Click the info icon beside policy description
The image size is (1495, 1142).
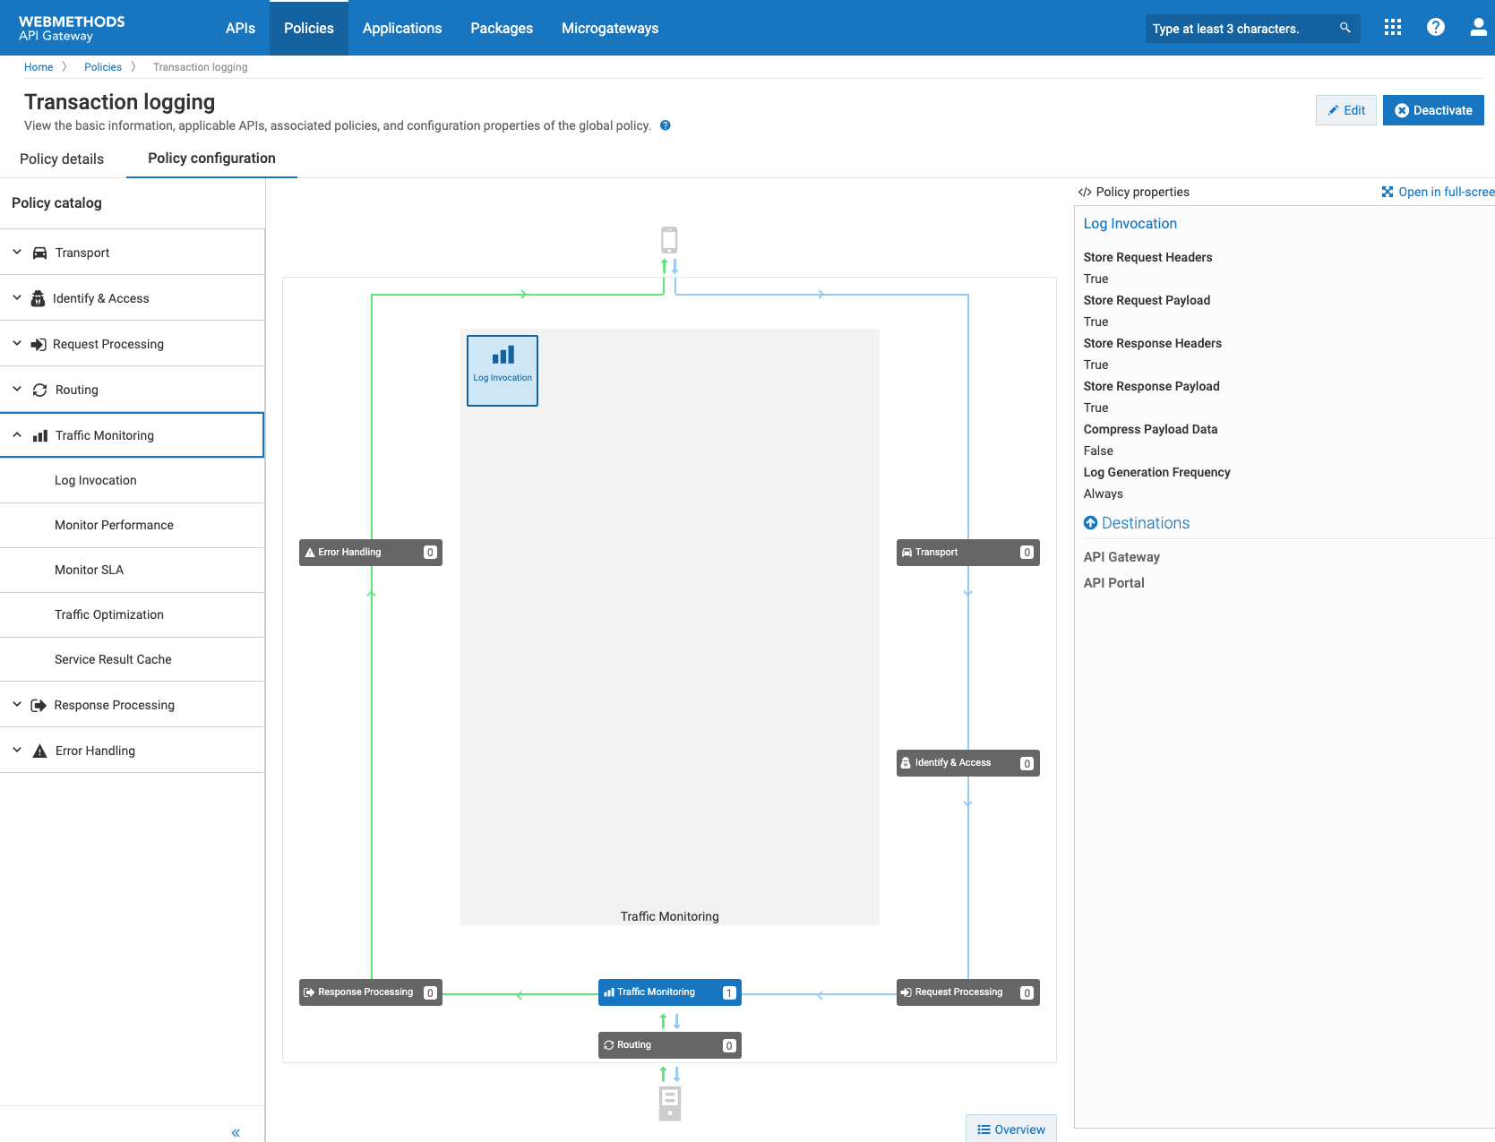coord(666,125)
